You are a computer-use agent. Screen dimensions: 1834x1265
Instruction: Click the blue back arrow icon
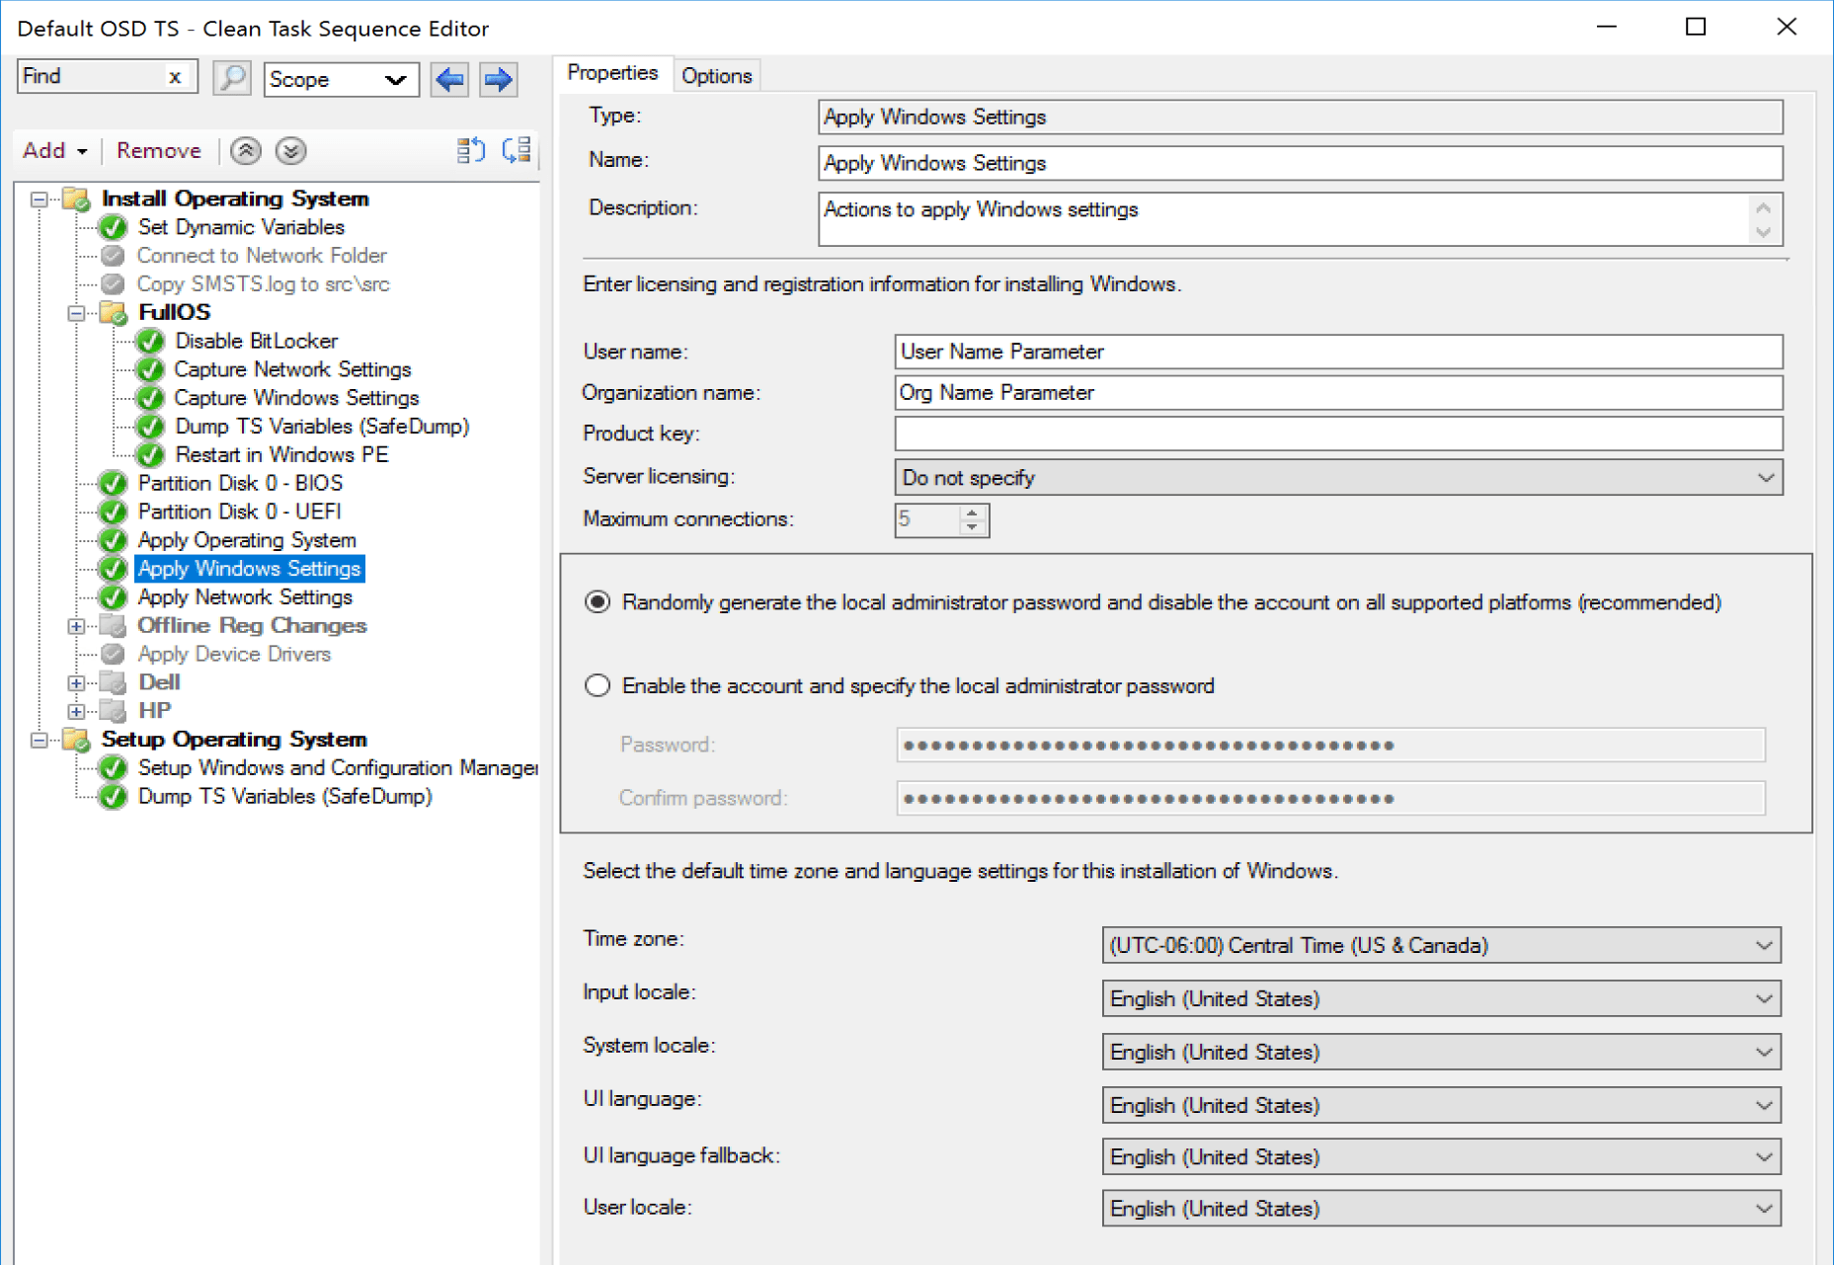[450, 79]
